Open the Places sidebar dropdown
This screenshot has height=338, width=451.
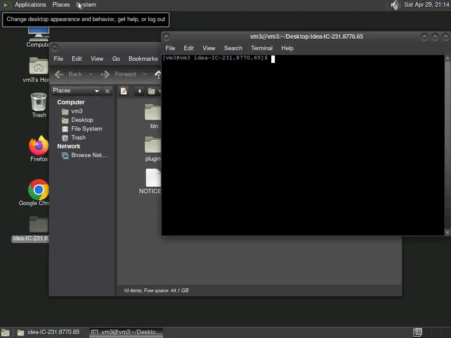pyautogui.click(x=76, y=91)
